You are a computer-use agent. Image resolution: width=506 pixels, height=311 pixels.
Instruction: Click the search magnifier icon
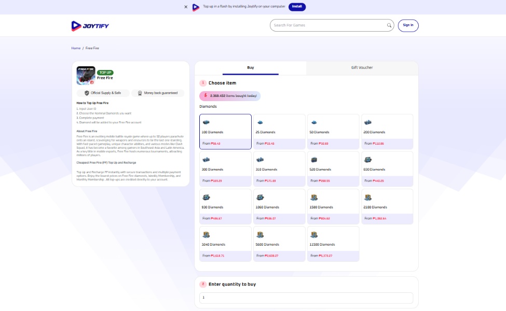[x=389, y=25]
